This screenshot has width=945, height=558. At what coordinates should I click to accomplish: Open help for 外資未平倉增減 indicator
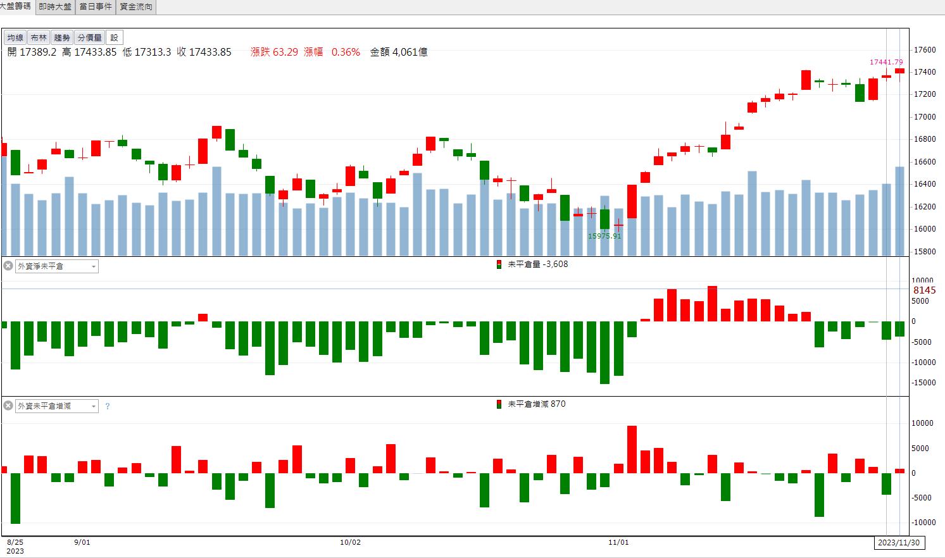pos(108,406)
